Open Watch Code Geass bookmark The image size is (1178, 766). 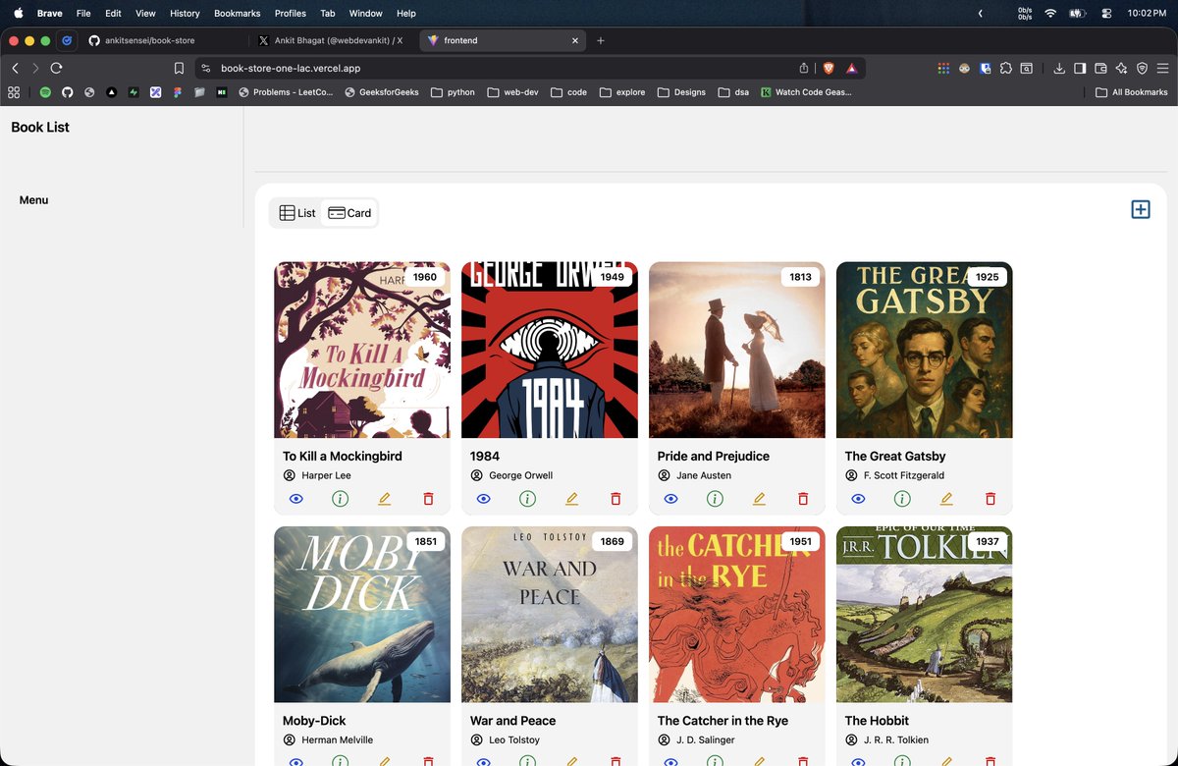[x=806, y=92]
